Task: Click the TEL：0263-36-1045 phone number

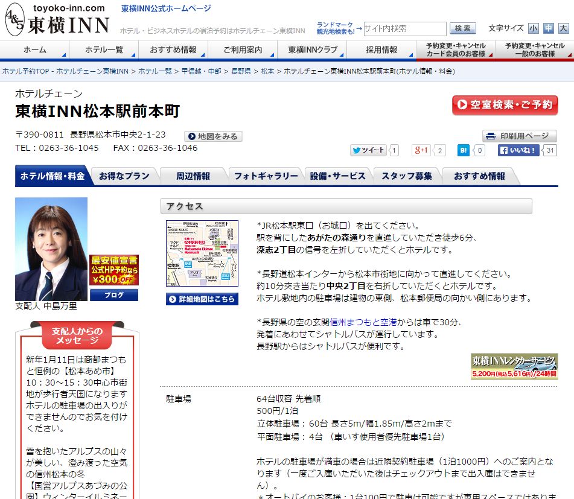Action: pyautogui.click(x=57, y=148)
